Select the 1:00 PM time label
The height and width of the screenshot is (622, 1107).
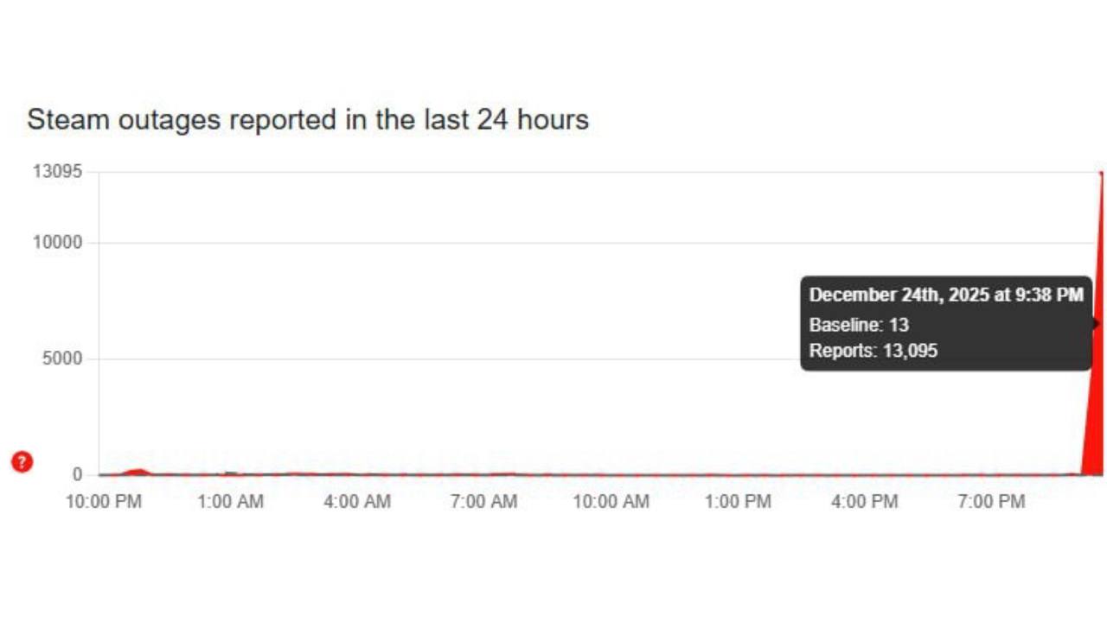738,502
